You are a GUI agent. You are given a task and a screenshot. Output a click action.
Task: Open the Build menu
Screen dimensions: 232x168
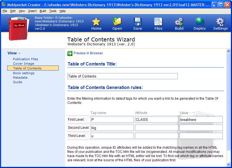pyautogui.click(x=43, y=11)
